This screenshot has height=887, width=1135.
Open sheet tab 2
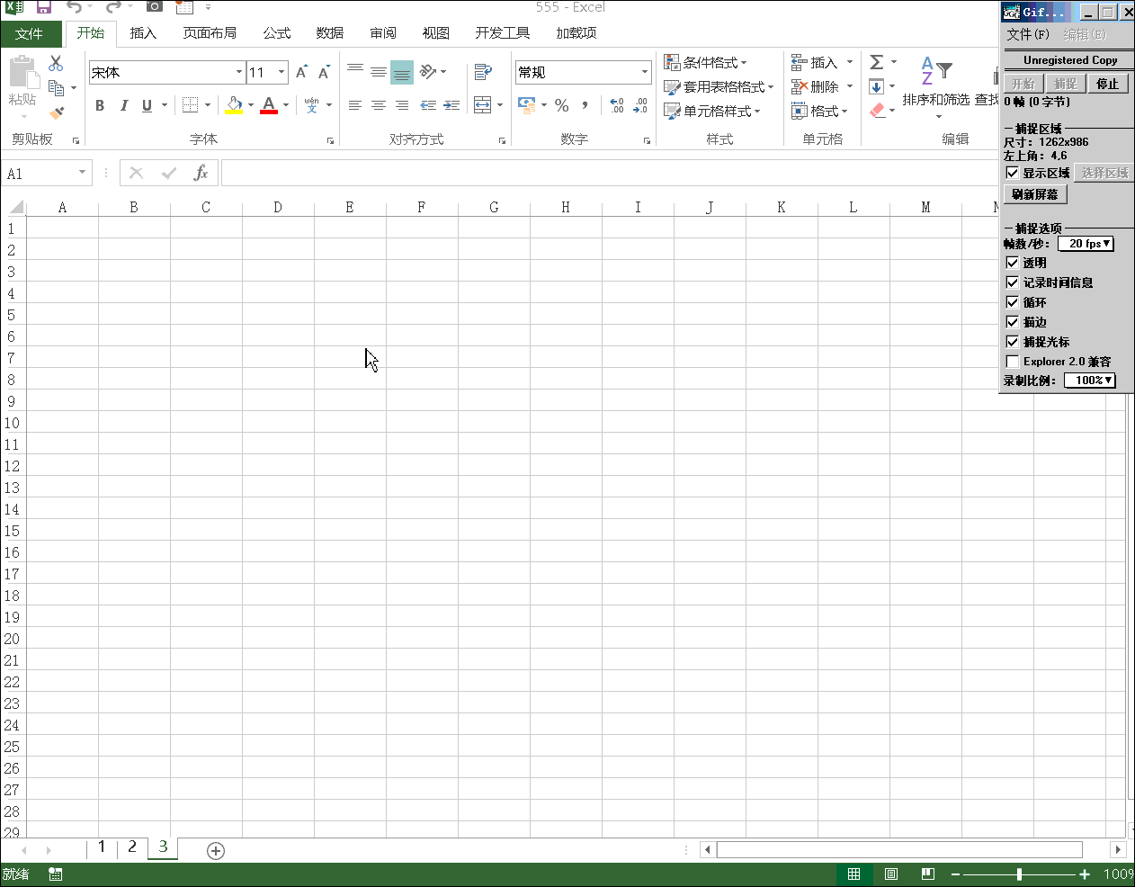coord(132,847)
